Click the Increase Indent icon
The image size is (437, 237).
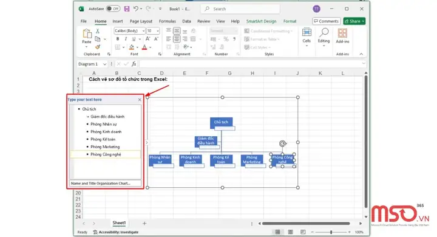[x=177, y=47]
